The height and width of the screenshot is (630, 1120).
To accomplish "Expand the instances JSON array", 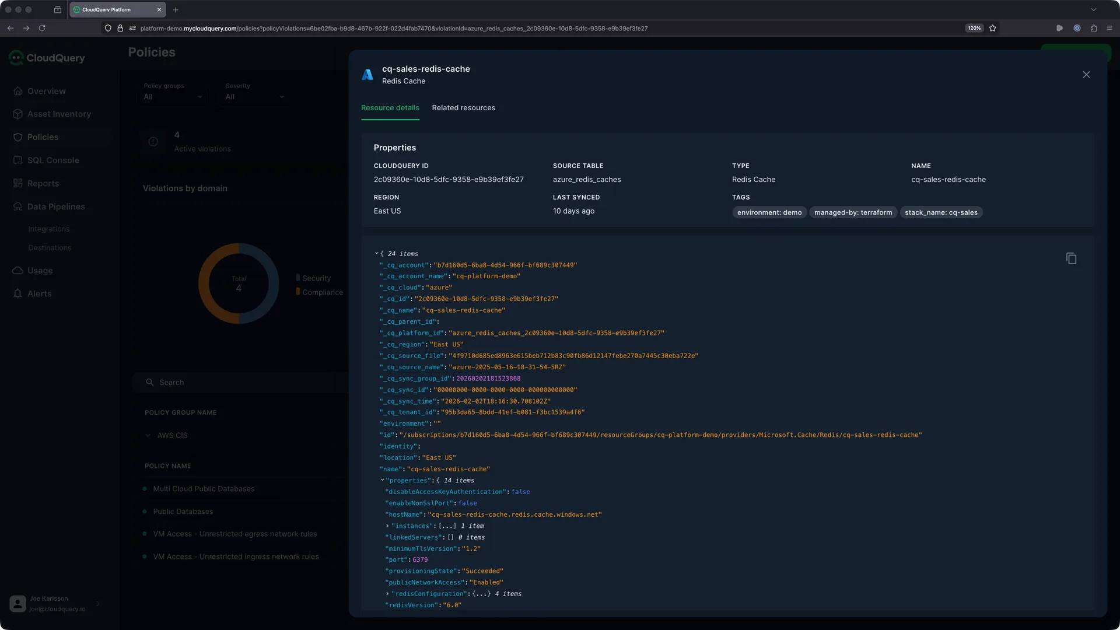I will tap(387, 526).
